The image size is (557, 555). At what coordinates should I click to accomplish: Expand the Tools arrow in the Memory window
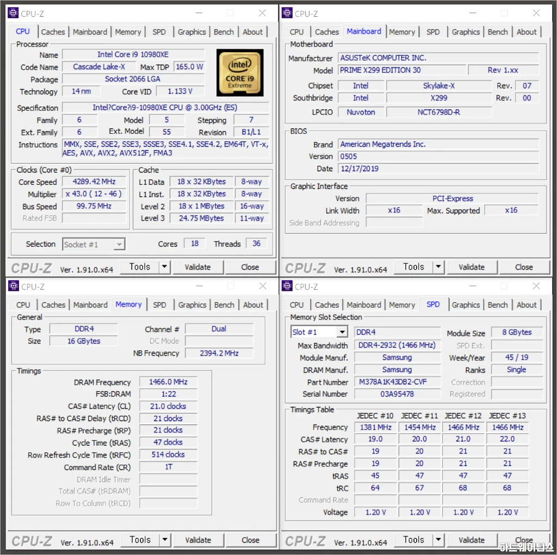[165, 540]
